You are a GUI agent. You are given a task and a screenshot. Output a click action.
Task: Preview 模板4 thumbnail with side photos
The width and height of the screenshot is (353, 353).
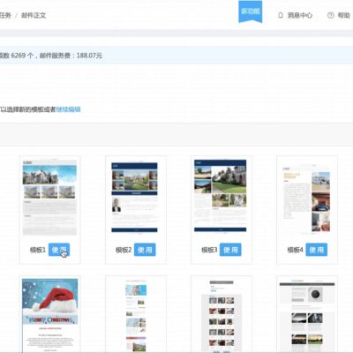[x=306, y=199]
